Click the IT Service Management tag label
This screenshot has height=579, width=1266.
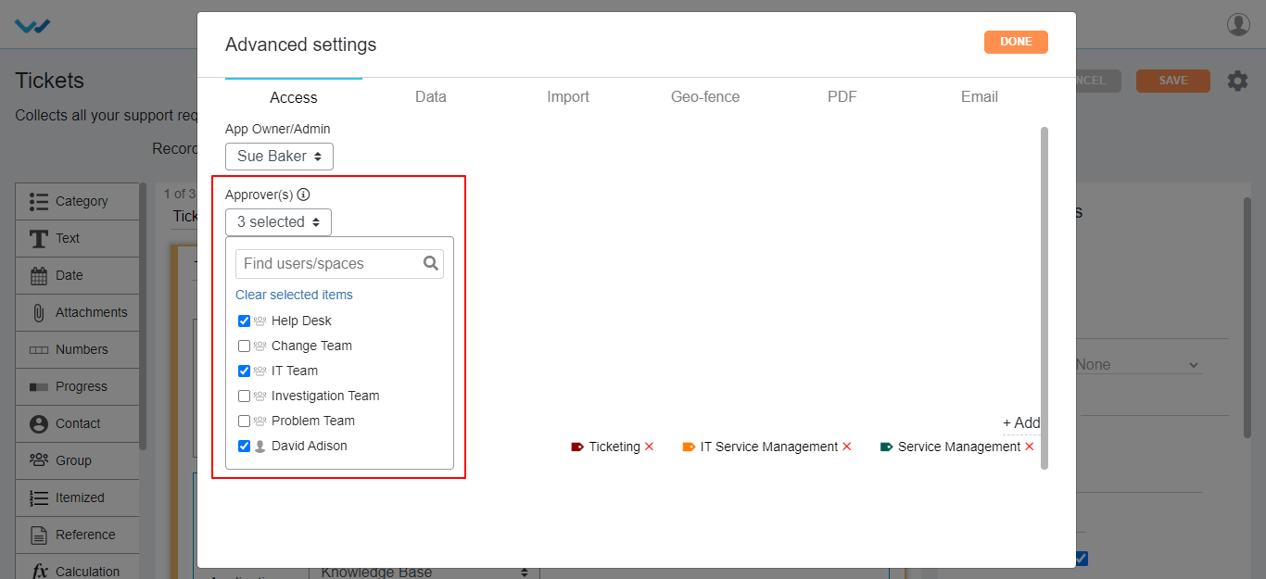pyautogui.click(x=769, y=447)
